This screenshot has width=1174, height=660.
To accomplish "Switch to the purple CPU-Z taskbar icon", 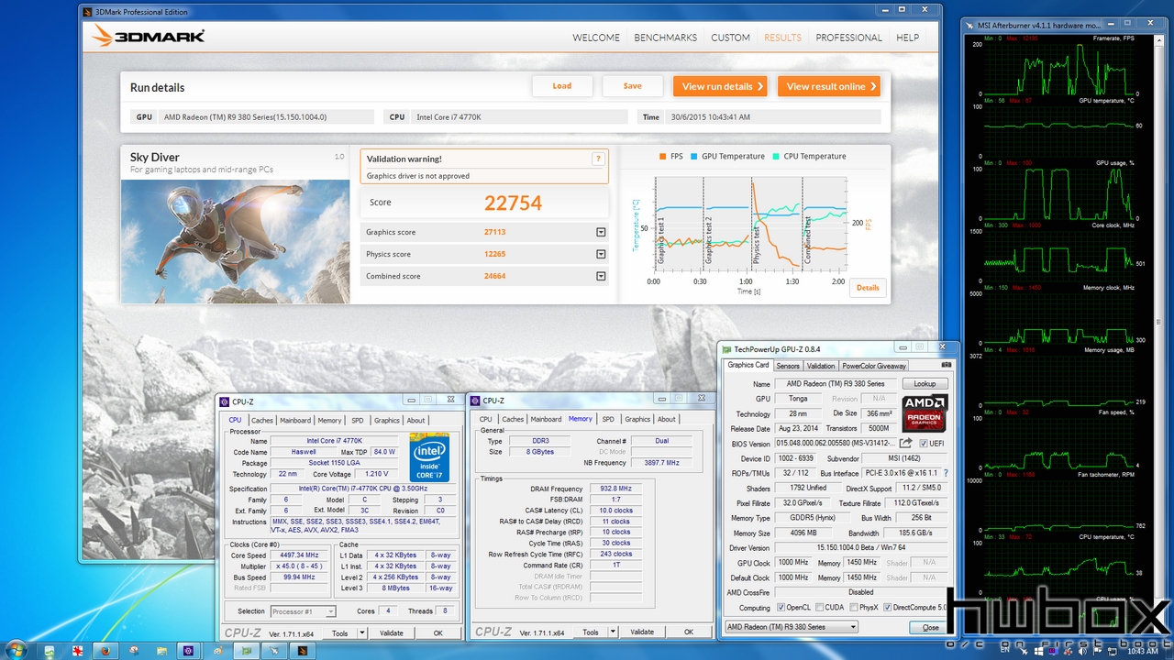I will click(x=188, y=650).
